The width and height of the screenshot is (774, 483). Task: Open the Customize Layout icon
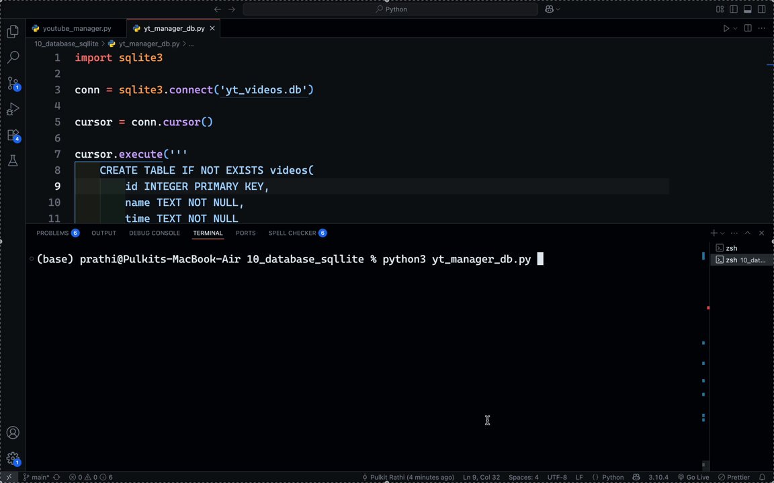pyautogui.click(x=720, y=9)
